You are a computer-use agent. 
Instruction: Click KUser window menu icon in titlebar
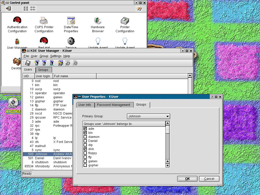pyautogui.click(x=24, y=51)
